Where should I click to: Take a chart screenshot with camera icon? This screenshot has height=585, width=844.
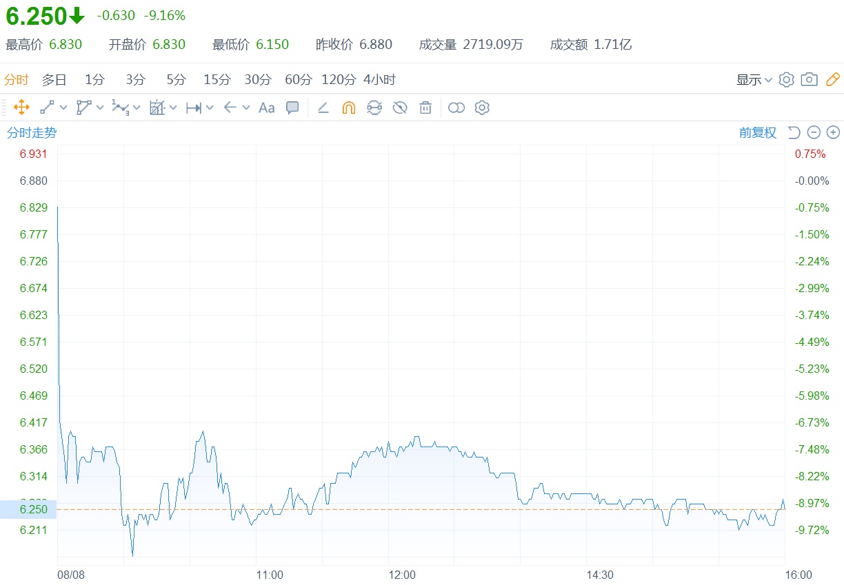tap(810, 80)
